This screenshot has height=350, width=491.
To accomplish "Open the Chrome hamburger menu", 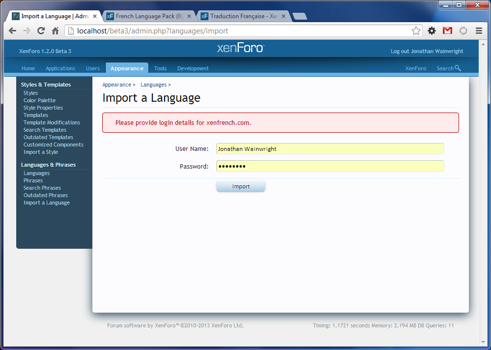I will pos(479,30).
